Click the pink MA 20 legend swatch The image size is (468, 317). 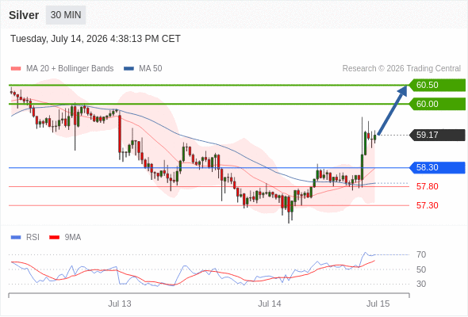click(16, 69)
